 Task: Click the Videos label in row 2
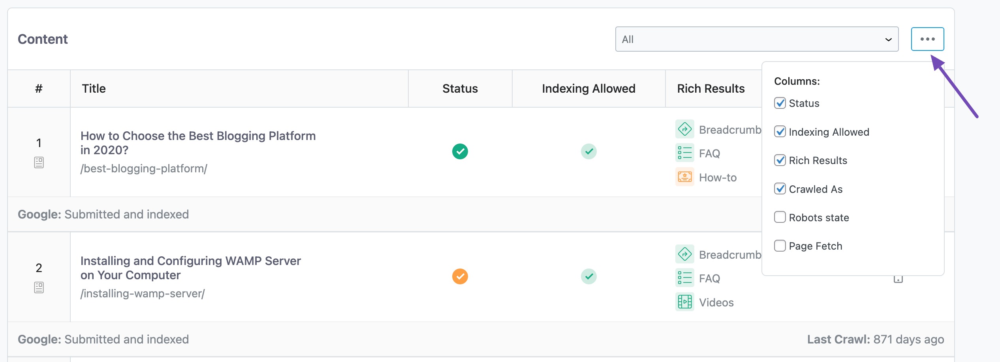tap(716, 303)
